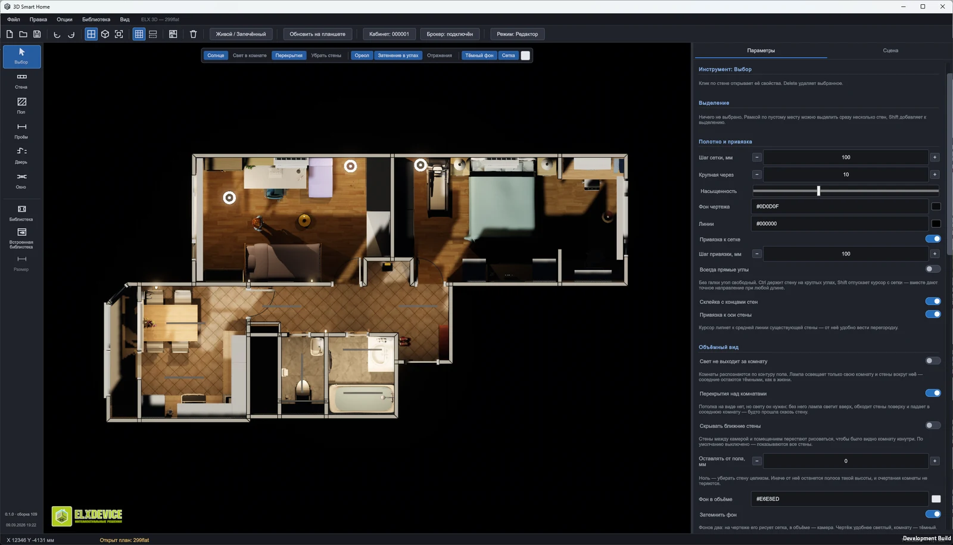Select the Пол floor tool
Screen dimensions: 953x545
tap(21, 106)
